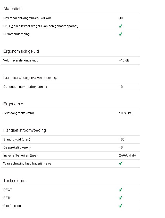165x218 pixels.
Task: Select the +10 dB value for Volumeversterkingsknop
Action: 124,60
